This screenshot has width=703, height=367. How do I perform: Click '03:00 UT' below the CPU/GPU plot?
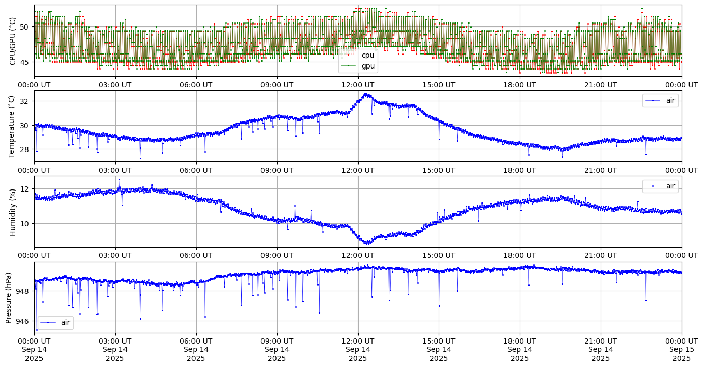115,85
